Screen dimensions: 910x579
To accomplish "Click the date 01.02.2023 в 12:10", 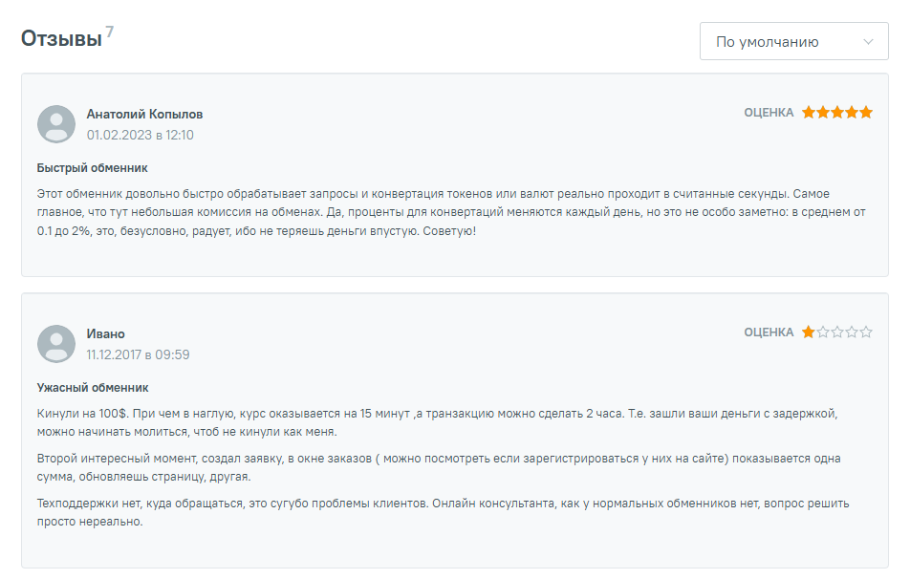I will tap(140, 135).
